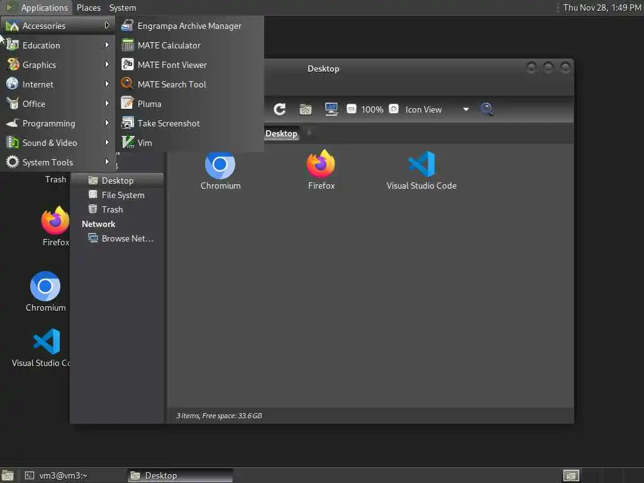This screenshot has height=483, width=644.
Task: Zoom in with the plus icon
Action: 394,109
